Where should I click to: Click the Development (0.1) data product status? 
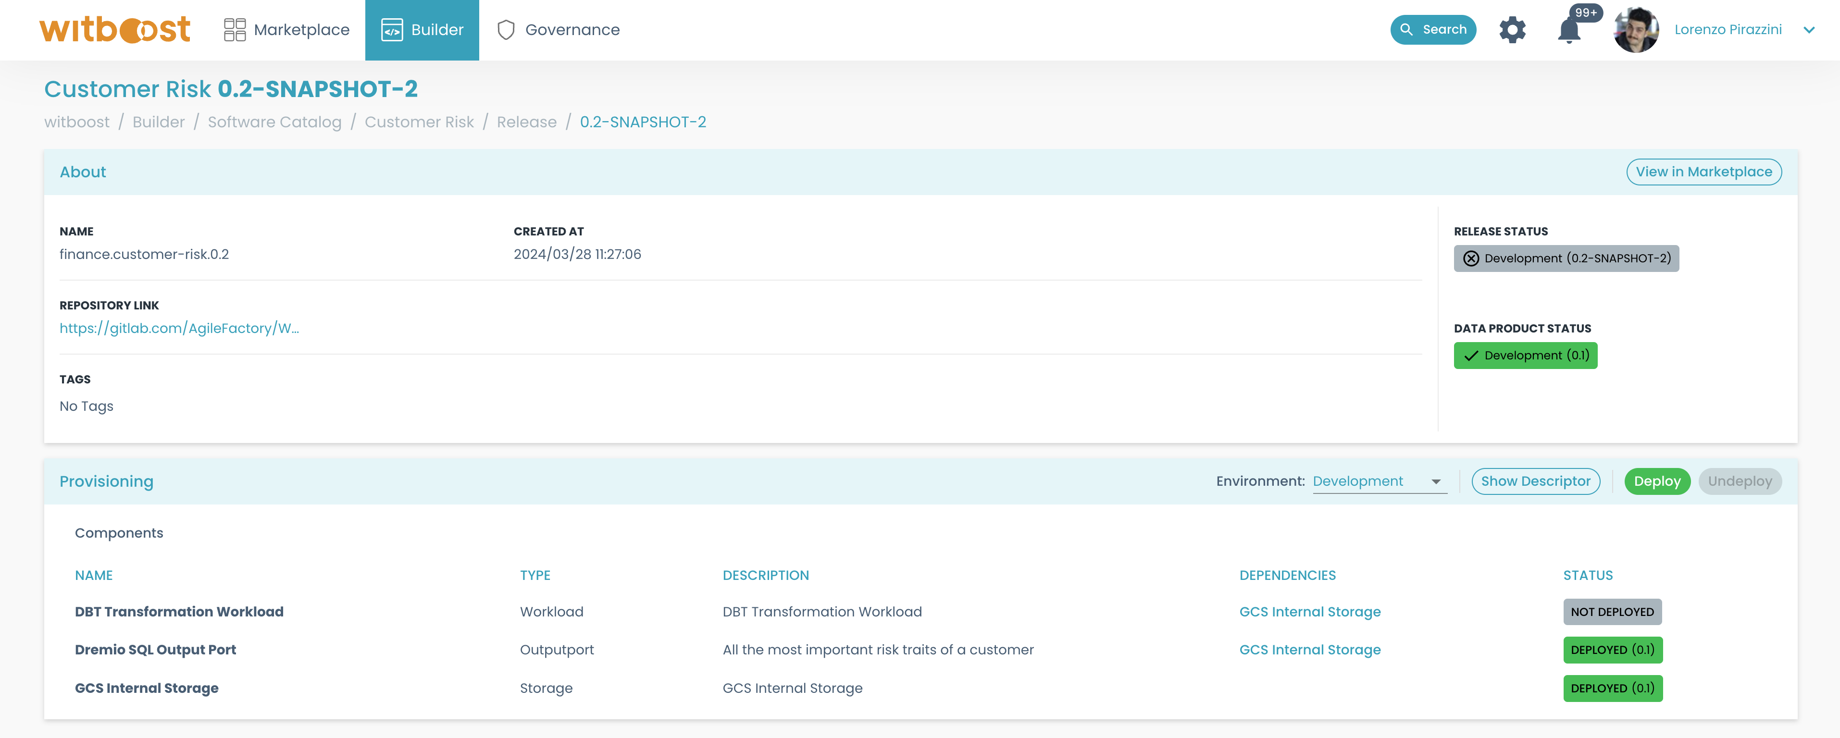pos(1526,355)
